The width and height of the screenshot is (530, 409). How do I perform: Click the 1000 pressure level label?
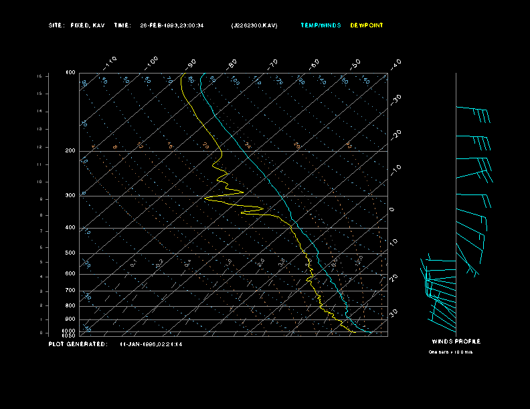point(70,331)
